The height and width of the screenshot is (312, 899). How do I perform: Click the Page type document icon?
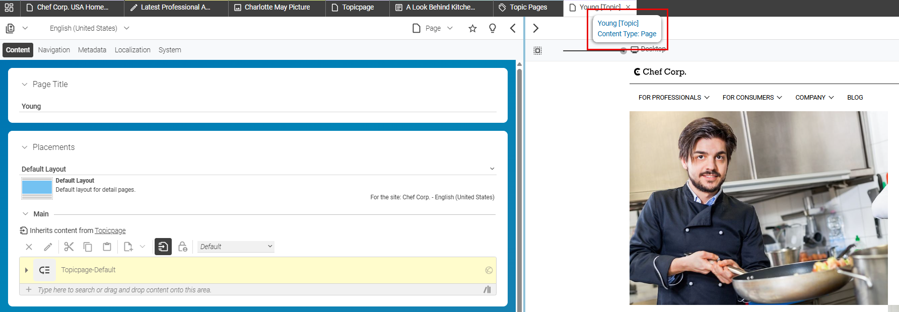(417, 28)
